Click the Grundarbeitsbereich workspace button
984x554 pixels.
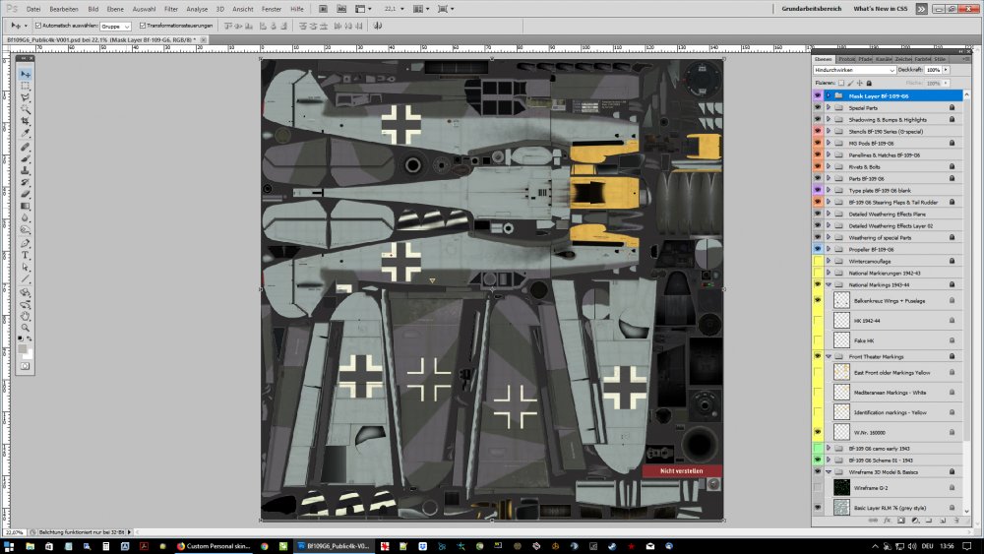click(x=812, y=8)
